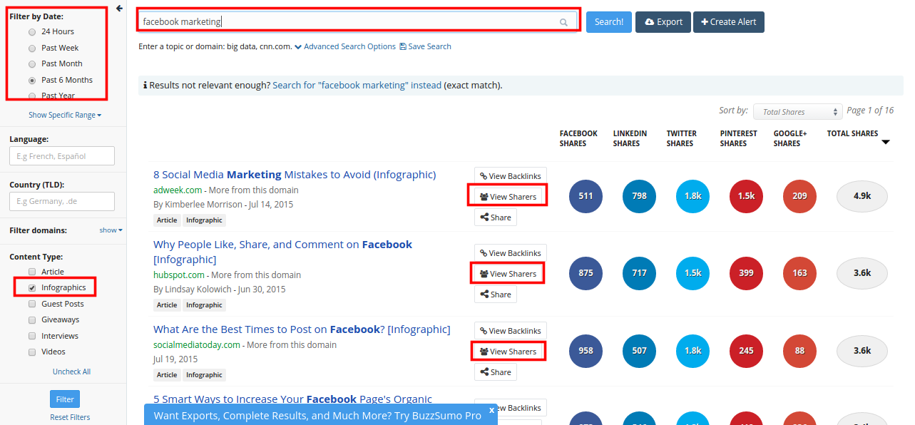Click the Total Shares column header
This screenshot has height=425, width=915.
click(x=852, y=133)
